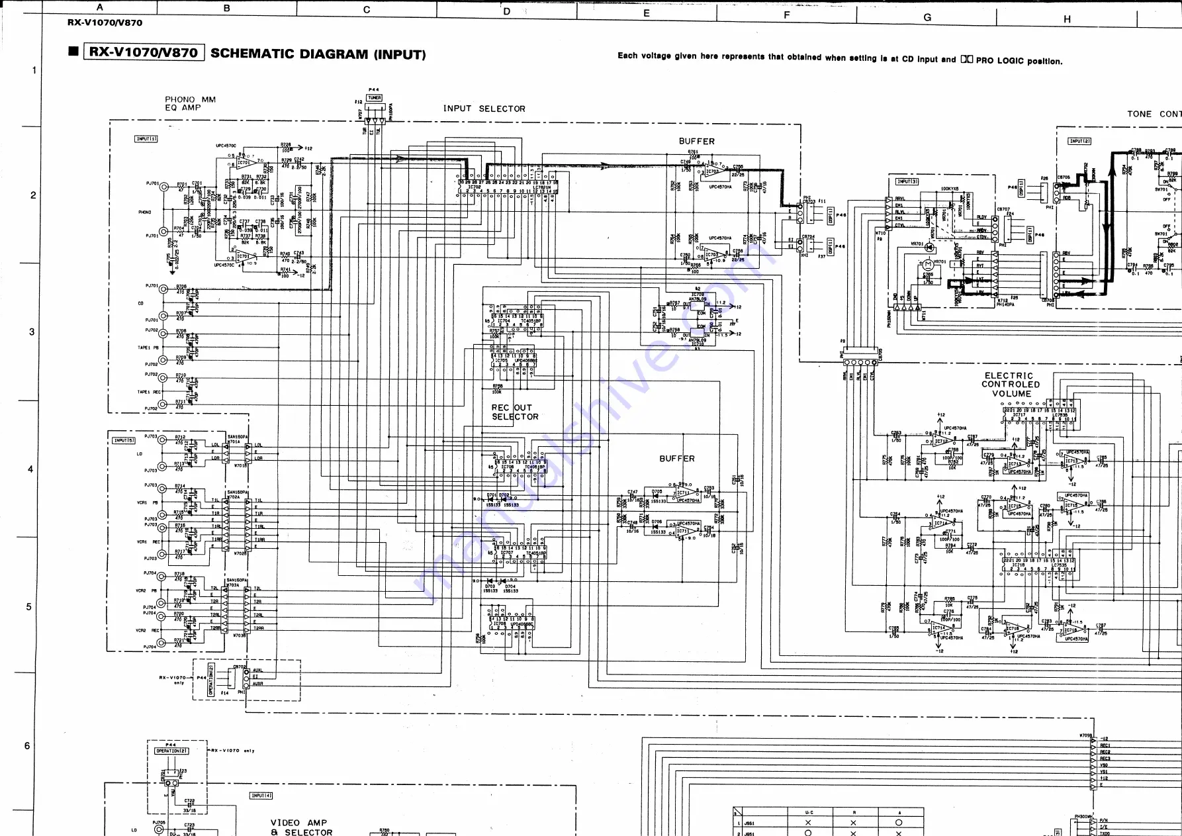Click row marker '4' on margin

[30, 469]
